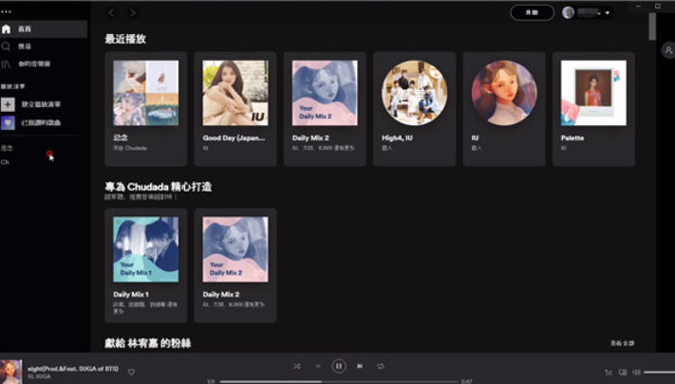Like the current song with the heart
Image resolution: width=675 pixels, height=384 pixels.
point(132,372)
